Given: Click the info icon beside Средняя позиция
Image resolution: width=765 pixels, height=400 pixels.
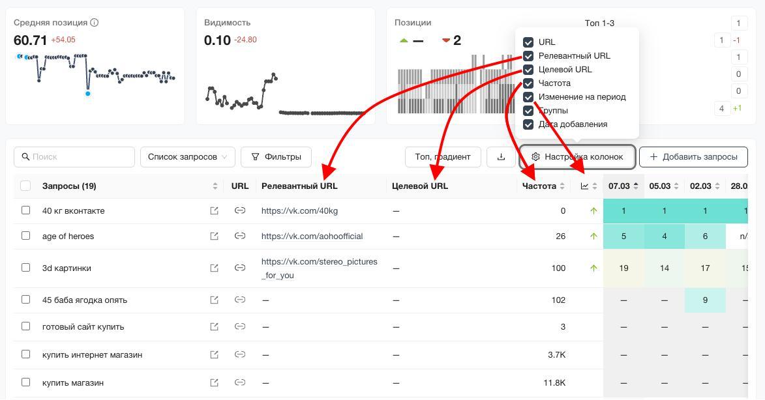Looking at the screenshot, I should (x=95, y=22).
